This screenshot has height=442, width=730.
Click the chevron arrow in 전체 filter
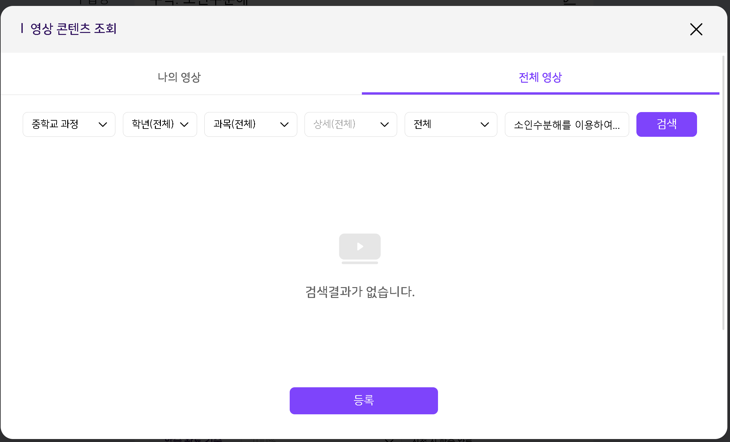pos(485,125)
